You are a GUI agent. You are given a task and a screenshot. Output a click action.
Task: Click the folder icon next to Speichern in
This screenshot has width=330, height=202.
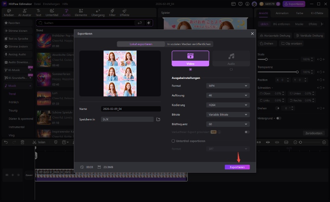[158, 119]
